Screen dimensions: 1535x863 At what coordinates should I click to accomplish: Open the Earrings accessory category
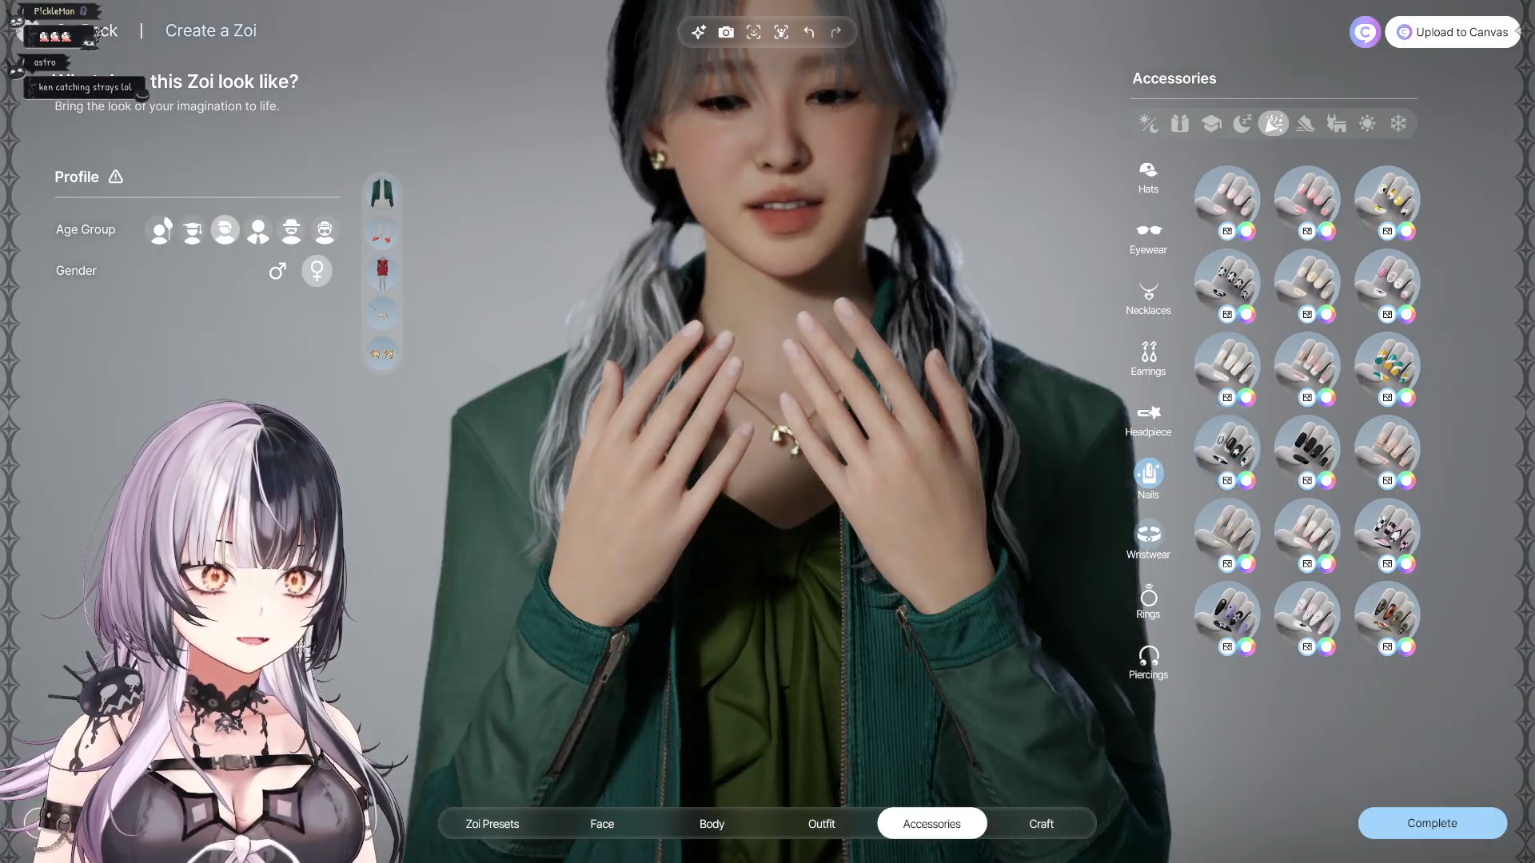1148,358
